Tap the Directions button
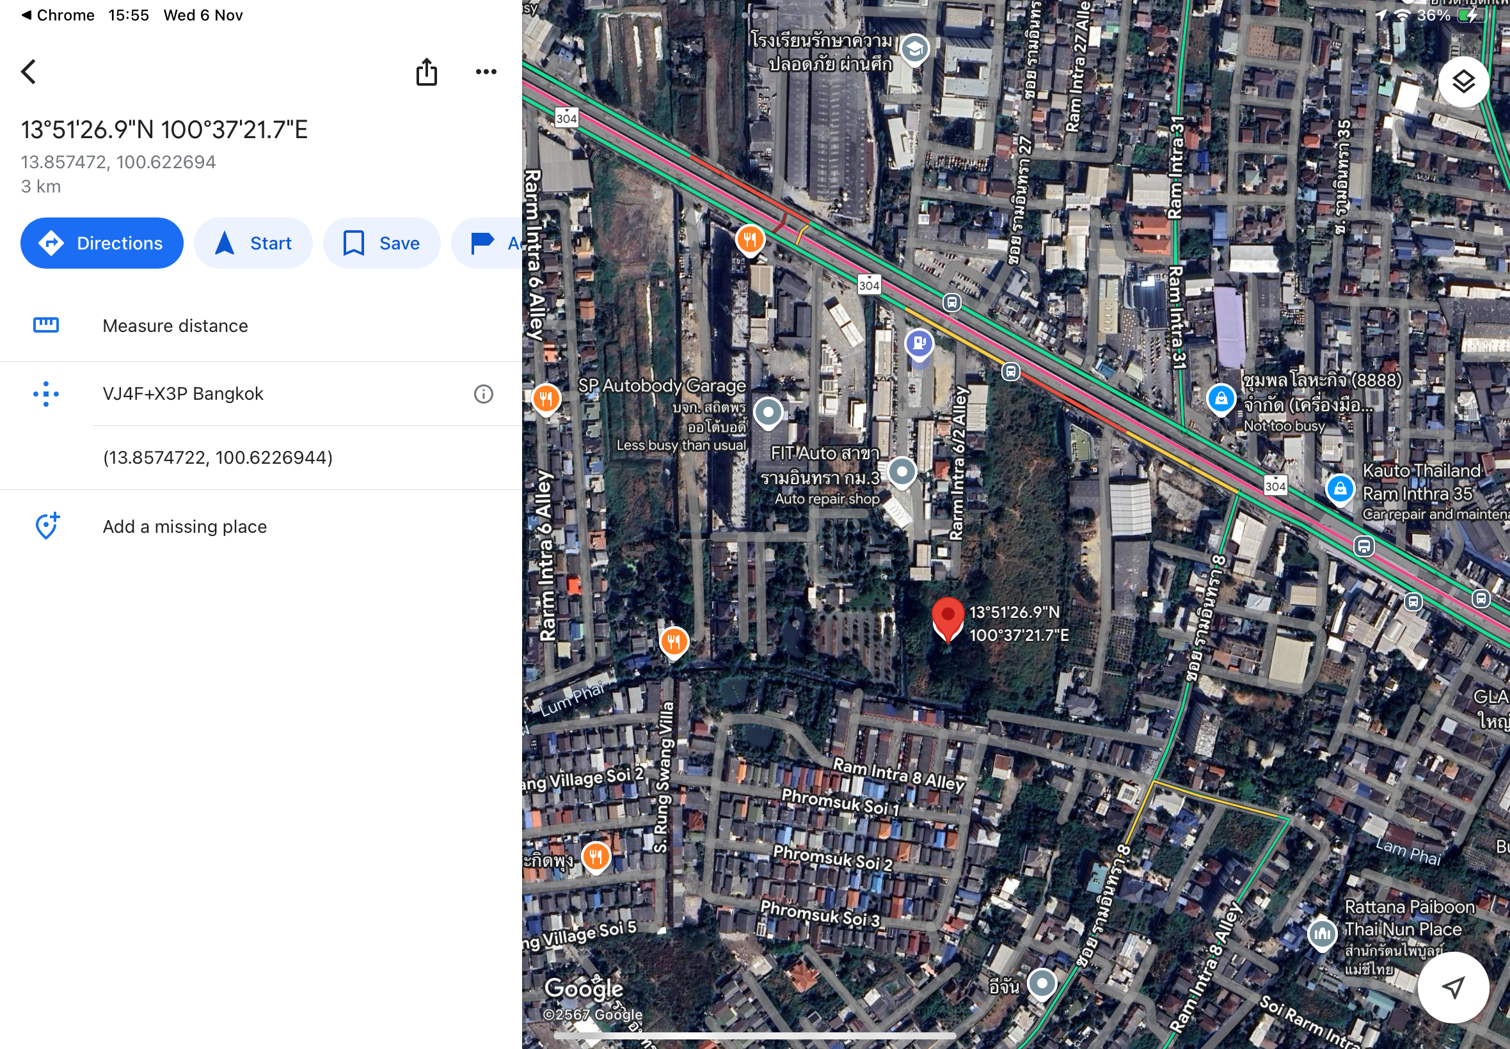The height and width of the screenshot is (1049, 1510). 102,243
